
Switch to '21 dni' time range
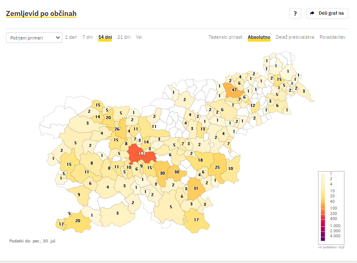click(x=124, y=37)
